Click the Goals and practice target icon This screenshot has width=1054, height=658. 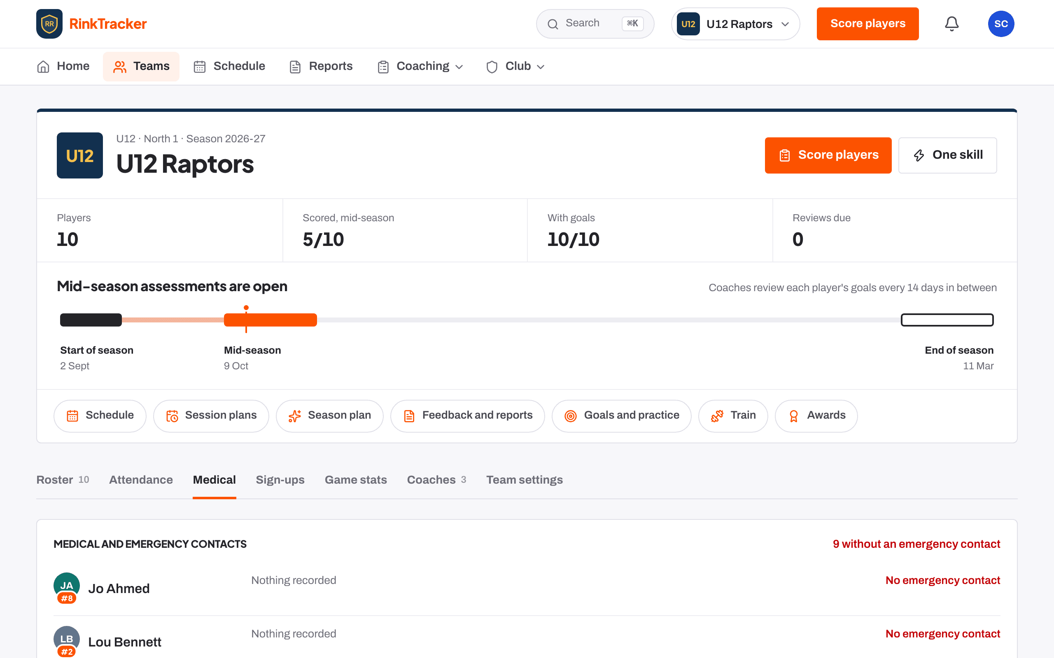571,416
